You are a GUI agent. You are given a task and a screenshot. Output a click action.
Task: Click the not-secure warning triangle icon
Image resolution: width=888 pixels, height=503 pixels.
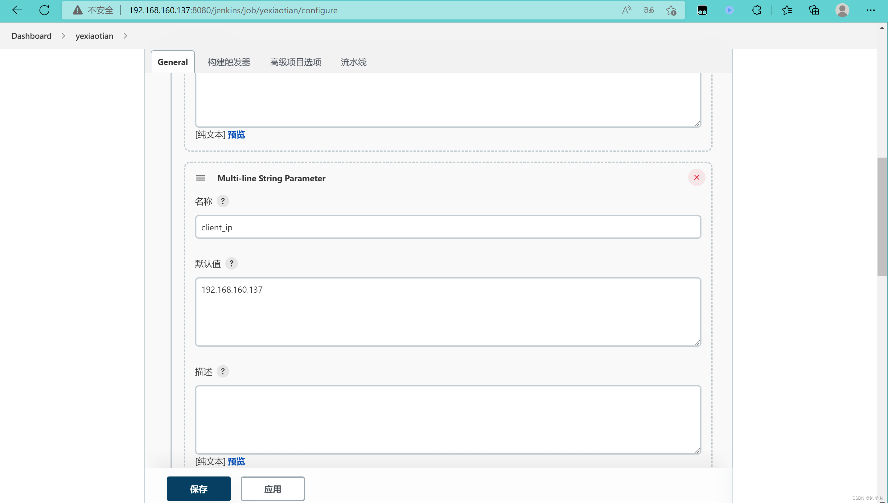click(78, 10)
